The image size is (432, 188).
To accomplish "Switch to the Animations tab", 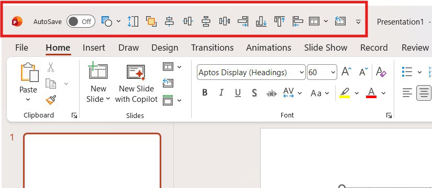I will (269, 48).
